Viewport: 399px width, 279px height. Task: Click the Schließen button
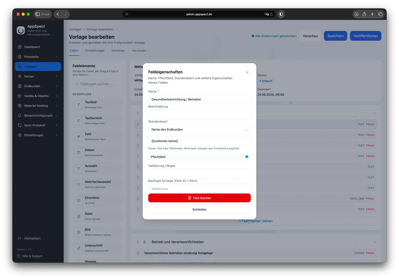(199, 210)
